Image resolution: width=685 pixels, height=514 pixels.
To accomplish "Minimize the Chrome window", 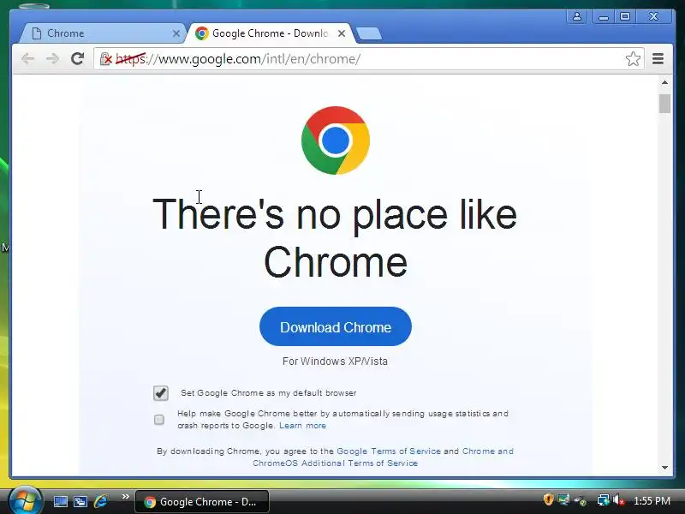I will pyautogui.click(x=604, y=16).
